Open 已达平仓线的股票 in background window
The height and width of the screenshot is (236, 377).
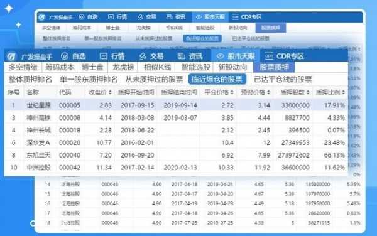(251, 38)
